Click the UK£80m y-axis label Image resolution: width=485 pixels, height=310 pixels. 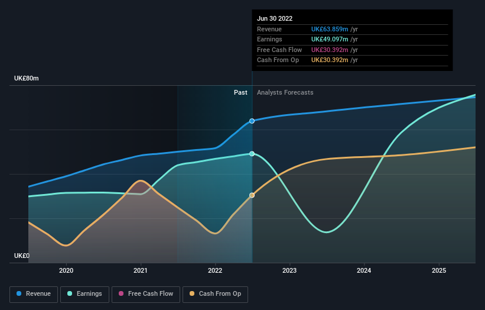pos(27,78)
